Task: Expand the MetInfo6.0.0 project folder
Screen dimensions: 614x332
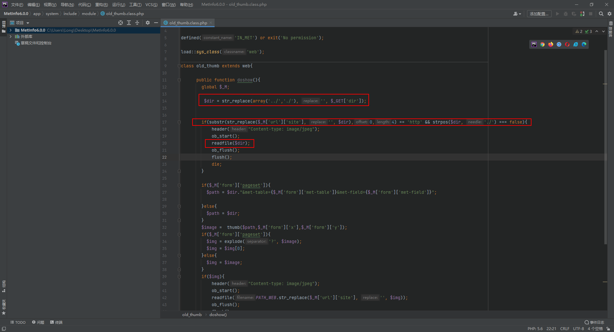Action: click(x=11, y=30)
